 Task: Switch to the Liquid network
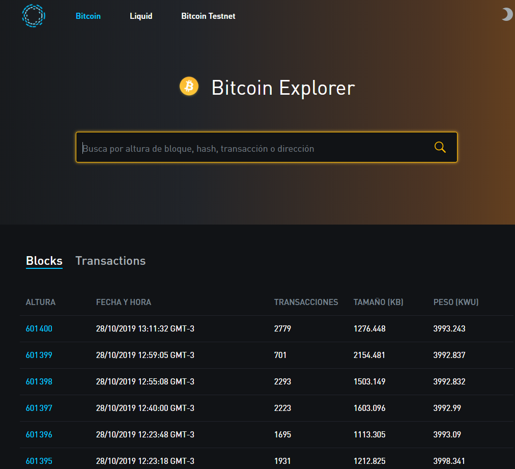[141, 16]
